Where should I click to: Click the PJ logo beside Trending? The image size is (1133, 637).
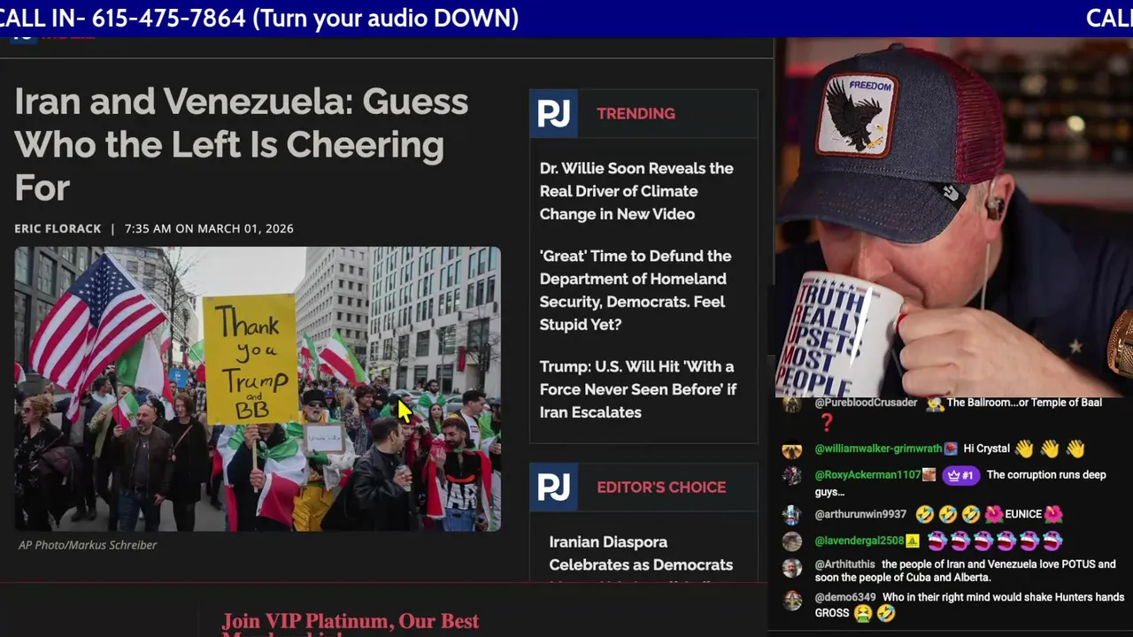pyautogui.click(x=553, y=113)
